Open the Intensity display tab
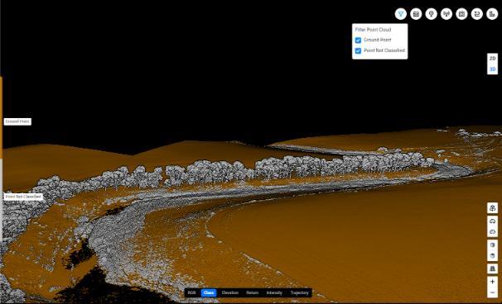 point(274,292)
